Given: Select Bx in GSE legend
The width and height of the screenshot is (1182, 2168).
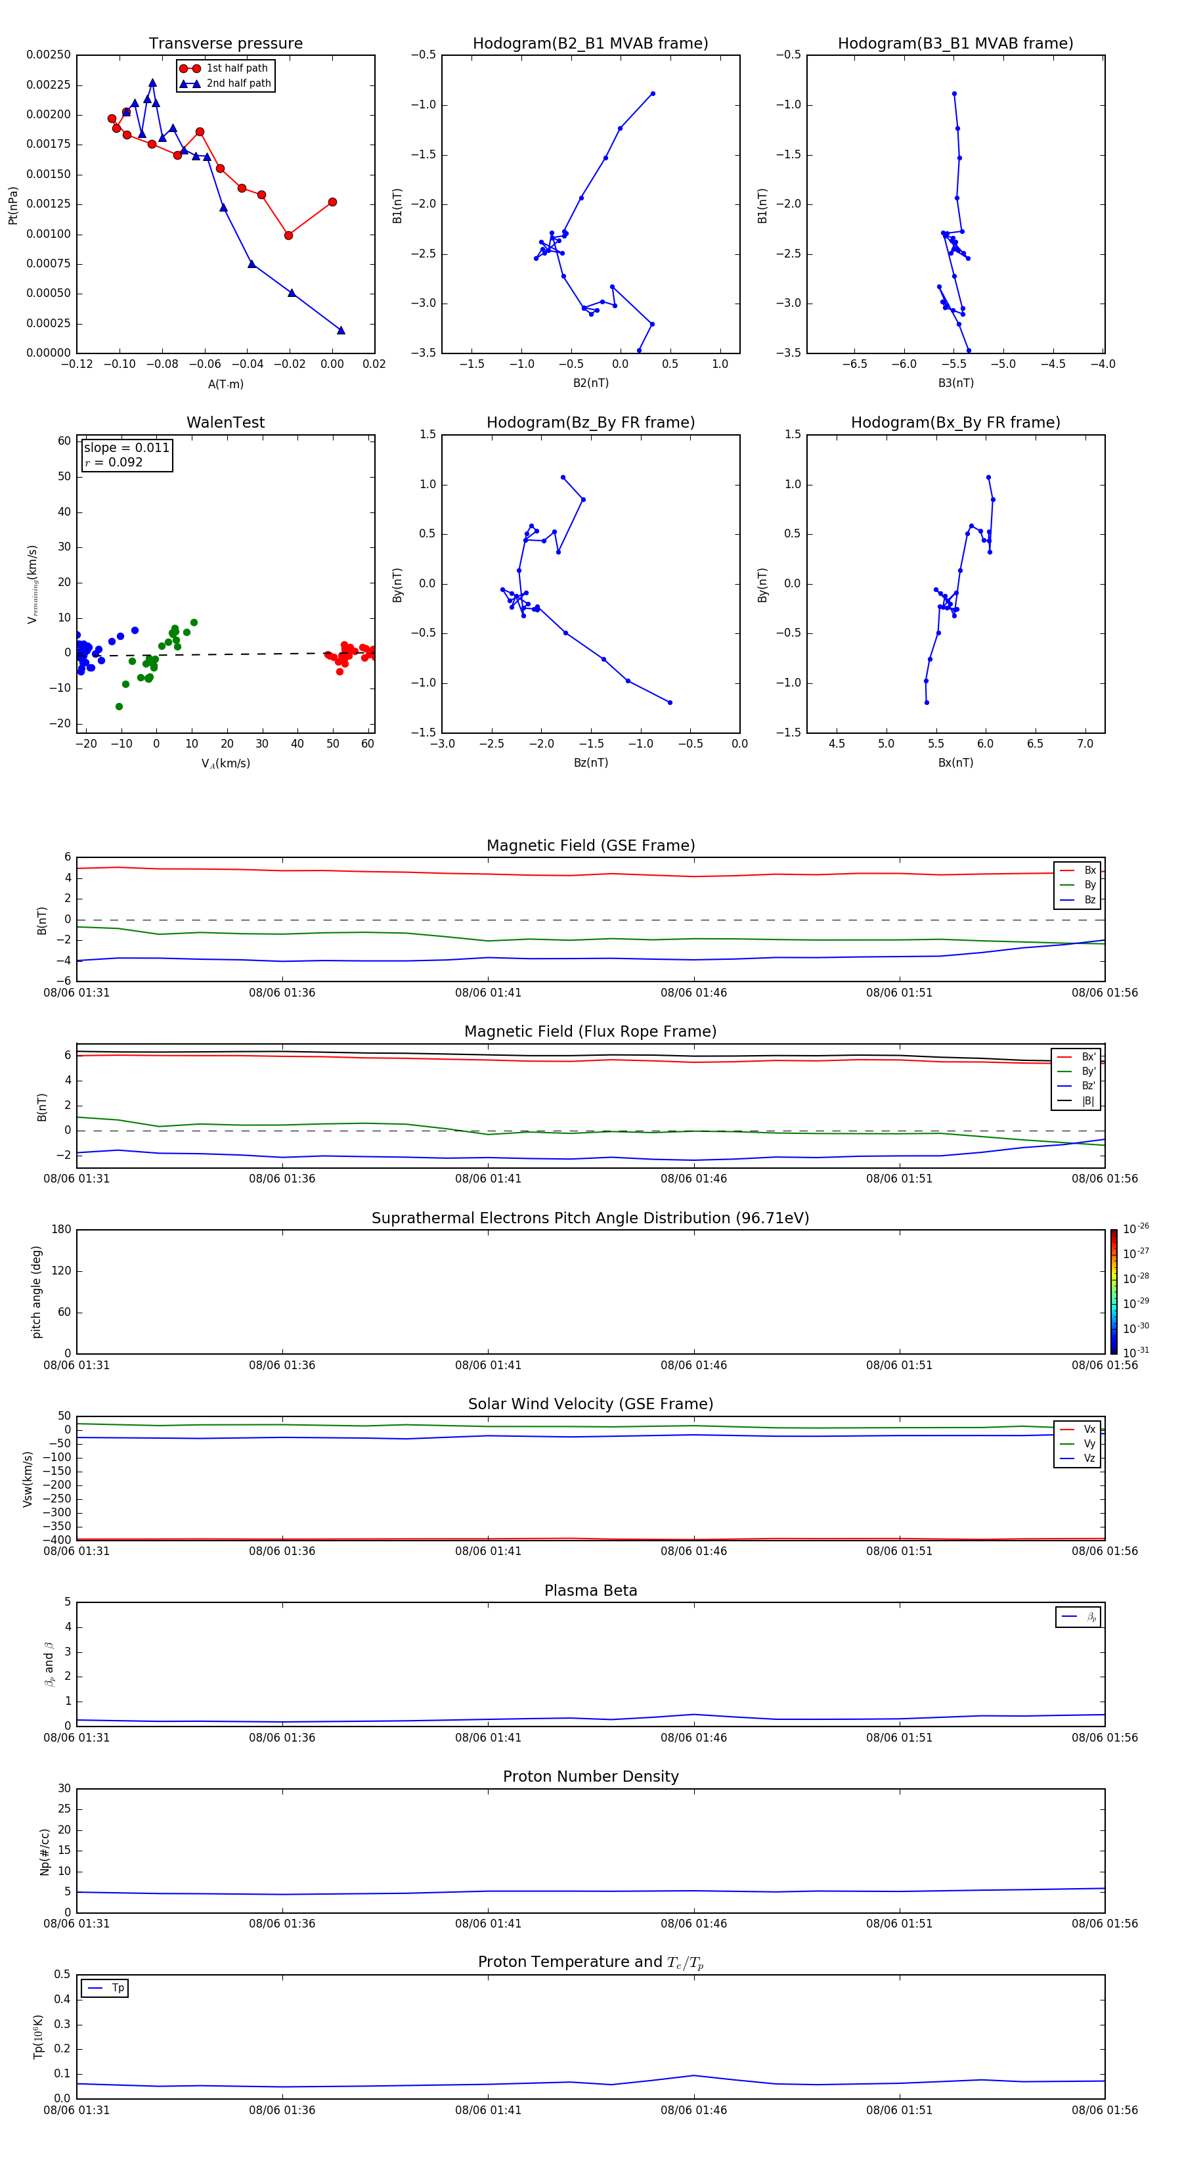Looking at the screenshot, I should tap(1078, 870).
